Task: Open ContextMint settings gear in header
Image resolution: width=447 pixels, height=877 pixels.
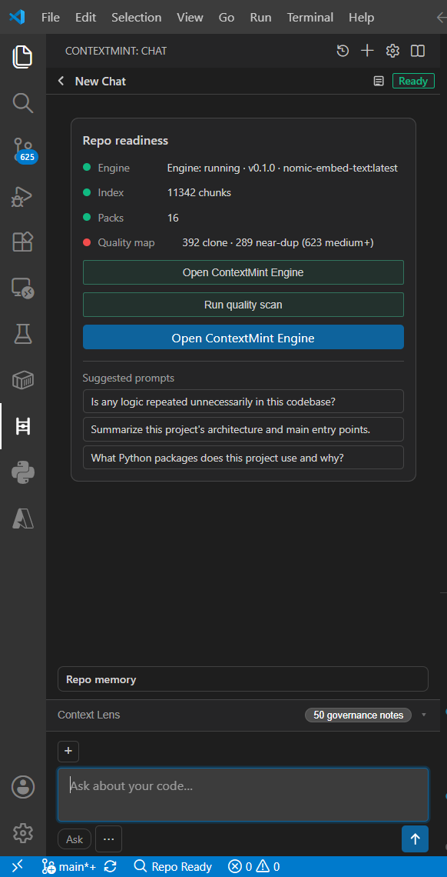Action: click(392, 51)
